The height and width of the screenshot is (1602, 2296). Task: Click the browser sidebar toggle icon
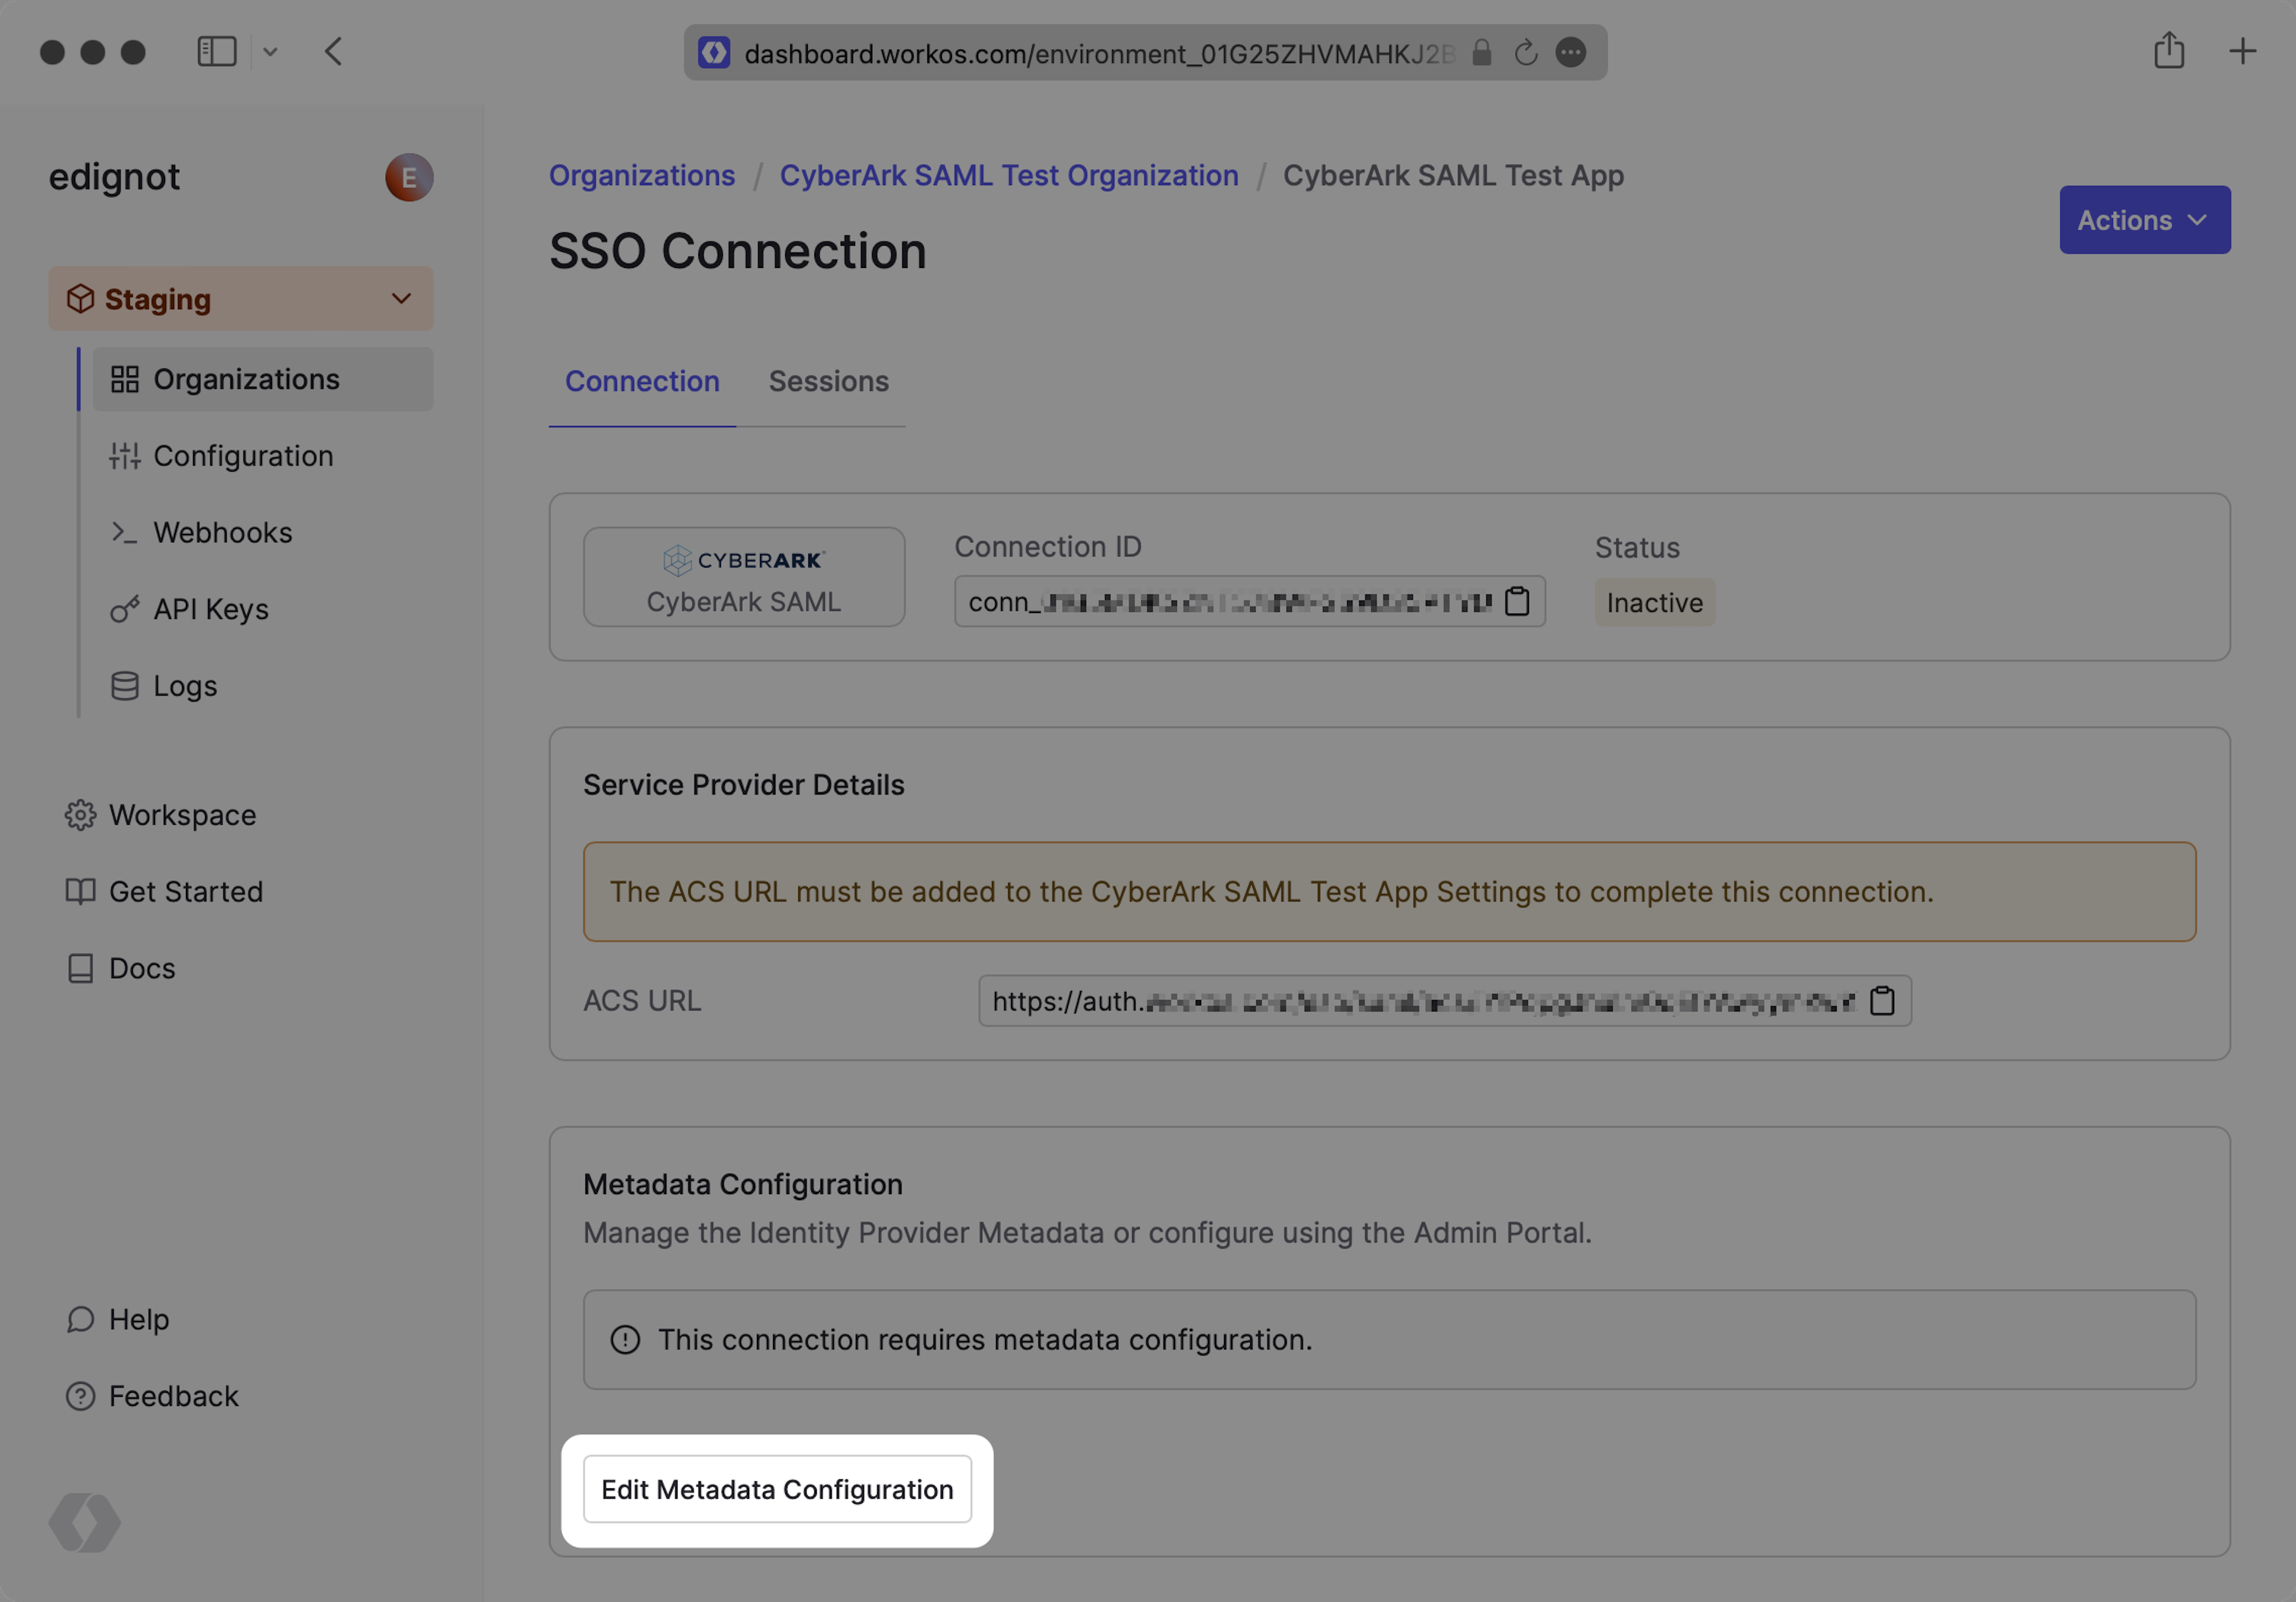pos(216,52)
